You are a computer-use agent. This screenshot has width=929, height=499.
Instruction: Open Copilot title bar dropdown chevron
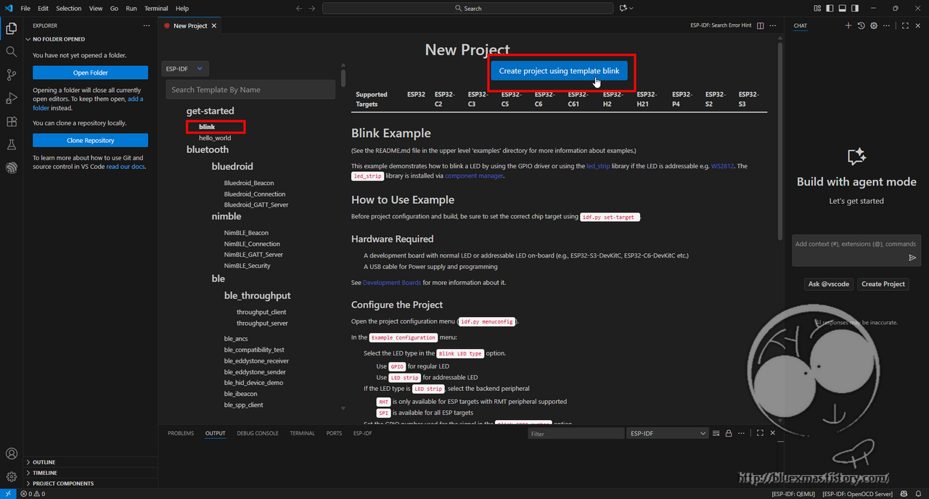pos(631,8)
